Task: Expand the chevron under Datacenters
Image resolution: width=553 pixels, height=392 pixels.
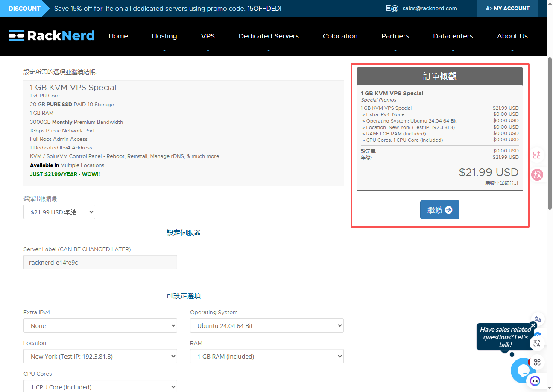Action: [x=453, y=50]
